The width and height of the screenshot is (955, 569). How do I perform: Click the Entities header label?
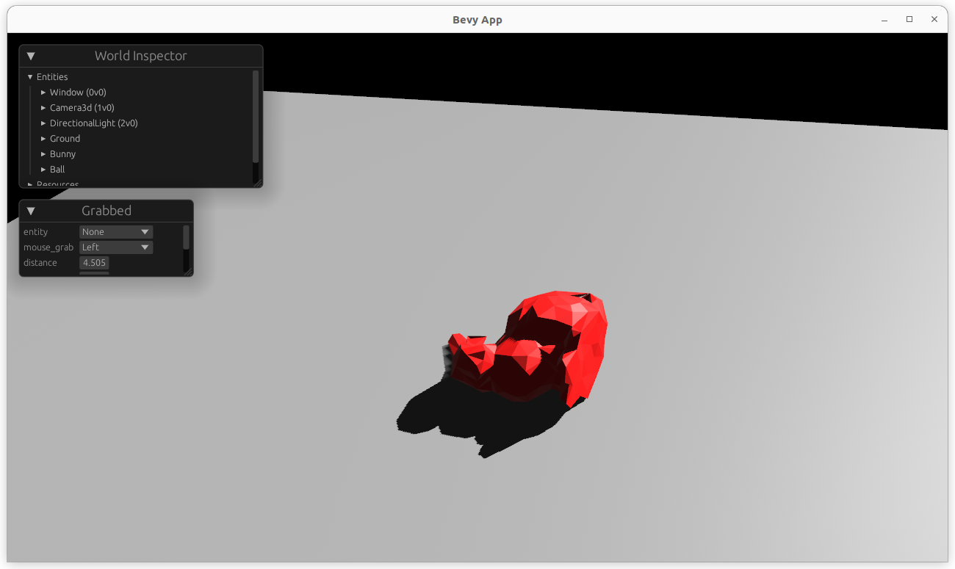tap(52, 77)
